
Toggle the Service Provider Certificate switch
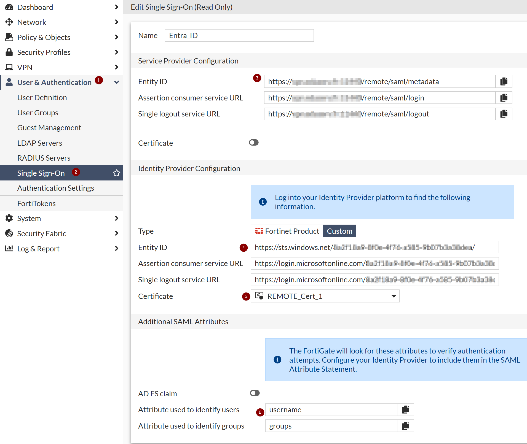254,142
